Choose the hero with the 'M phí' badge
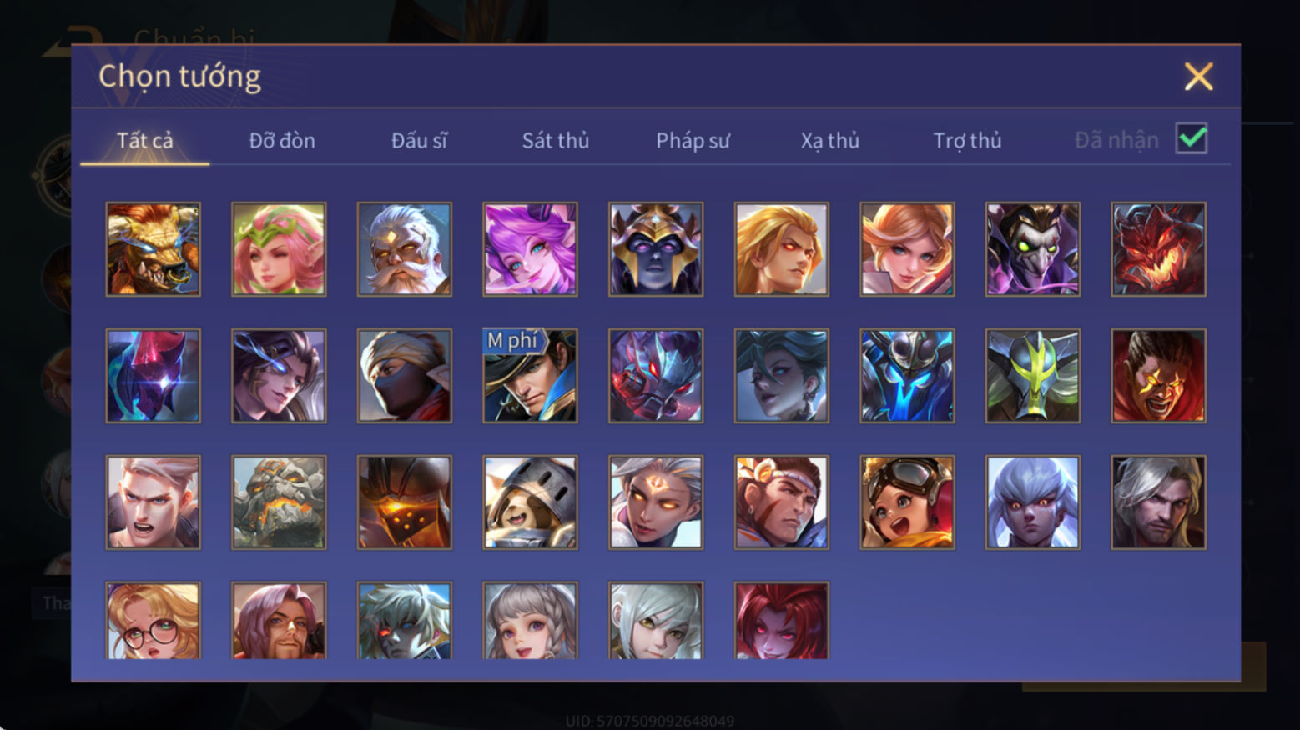The image size is (1300, 730). click(x=530, y=376)
